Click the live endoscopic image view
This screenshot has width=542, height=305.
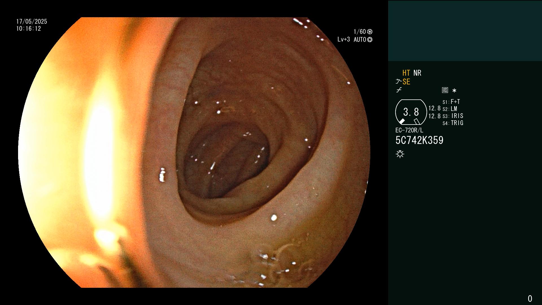[x=194, y=152]
